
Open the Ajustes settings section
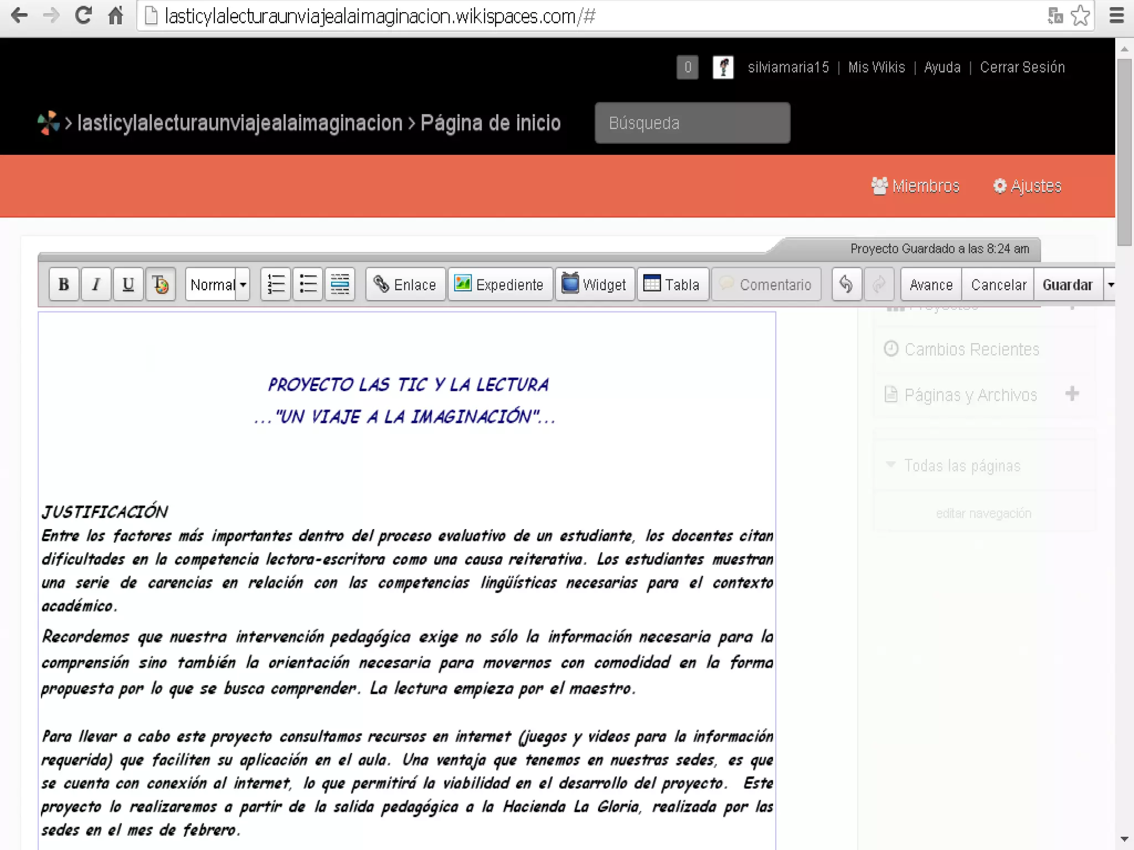(1028, 186)
